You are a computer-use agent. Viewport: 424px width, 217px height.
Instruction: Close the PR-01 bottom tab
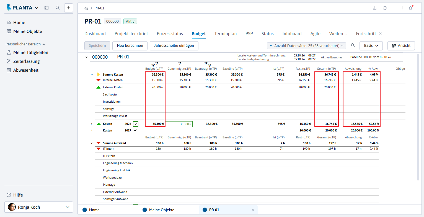click(x=253, y=210)
